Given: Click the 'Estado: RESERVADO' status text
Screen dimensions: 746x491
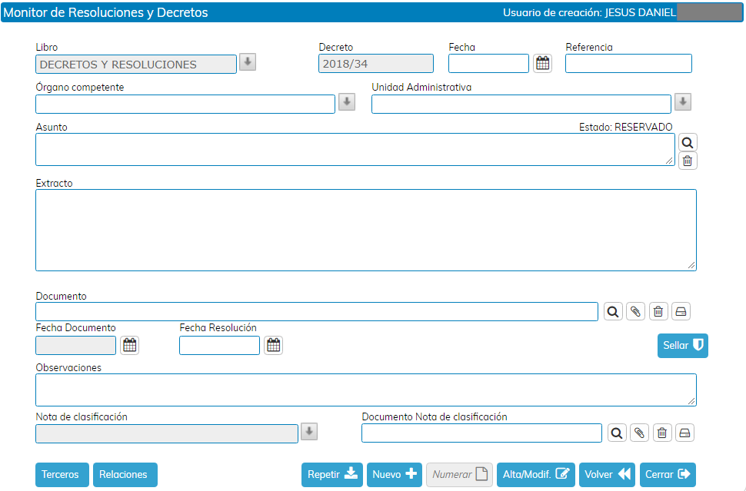Looking at the screenshot, I should pos(625,127).
